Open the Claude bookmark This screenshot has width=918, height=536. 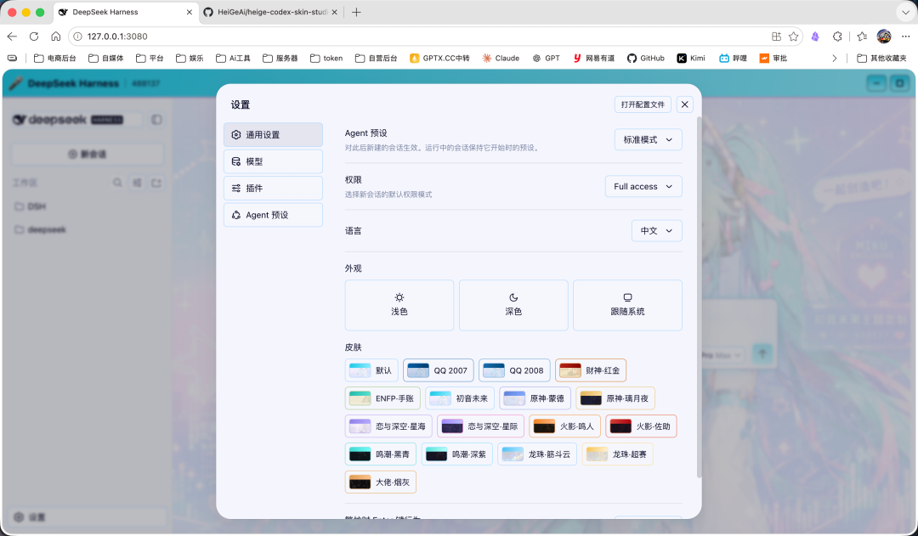point(501,58)
